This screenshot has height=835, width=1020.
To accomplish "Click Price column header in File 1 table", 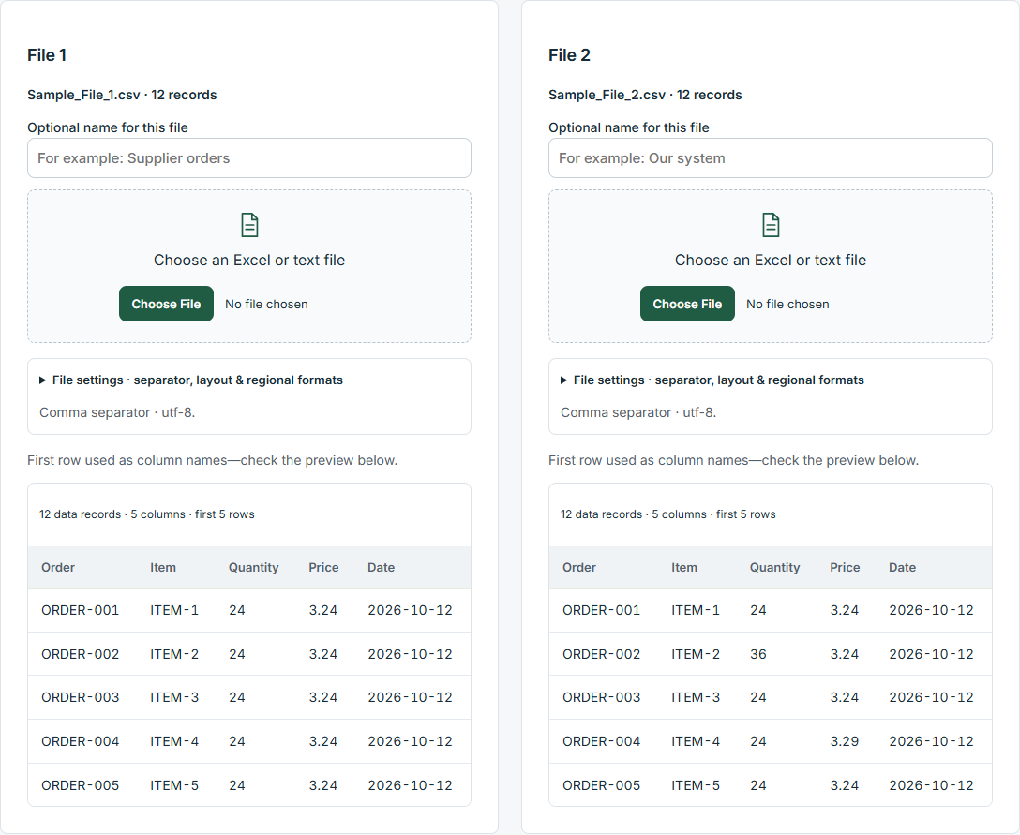I will (x=323, y=567).
